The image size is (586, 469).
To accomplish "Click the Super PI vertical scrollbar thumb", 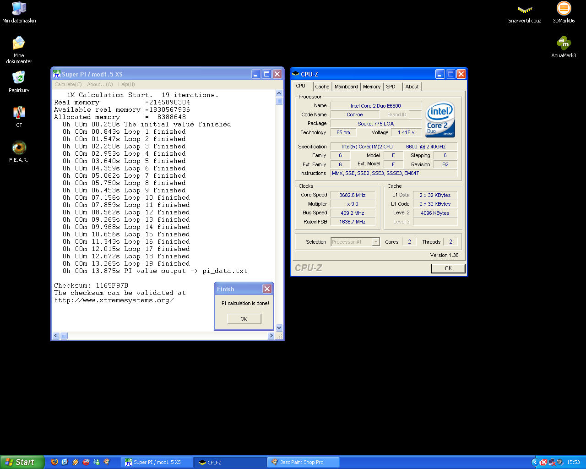I will pyautogui.click(x=279, y=101).
